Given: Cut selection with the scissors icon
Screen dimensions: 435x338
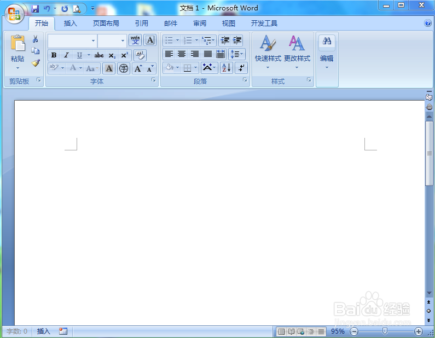Looking at the screenshot, I should point(35,39).
